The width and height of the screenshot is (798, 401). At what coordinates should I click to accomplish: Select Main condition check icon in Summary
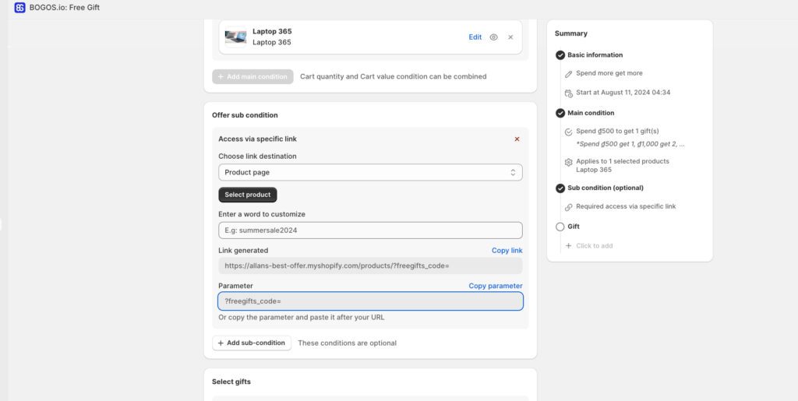[560, 113]
